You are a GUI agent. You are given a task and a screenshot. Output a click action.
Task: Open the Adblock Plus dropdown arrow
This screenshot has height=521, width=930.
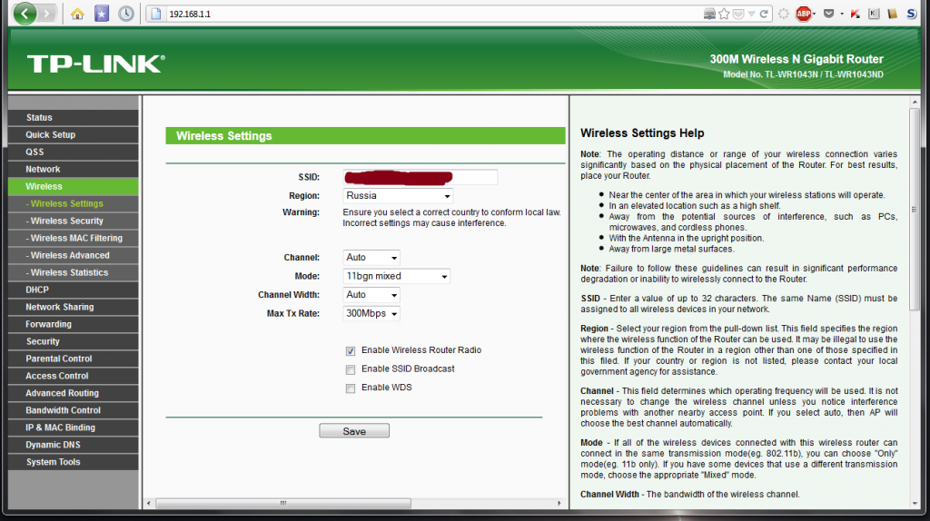click(x=815, y=14)
